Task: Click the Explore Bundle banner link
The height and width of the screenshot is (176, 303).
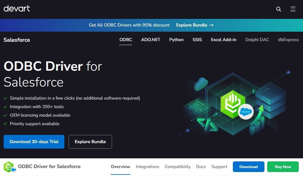Action: pyautogui.click(x=195, y=25)
